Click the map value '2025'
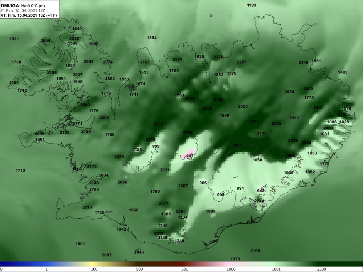Screen dimensions: 363x272 point(243,107)
